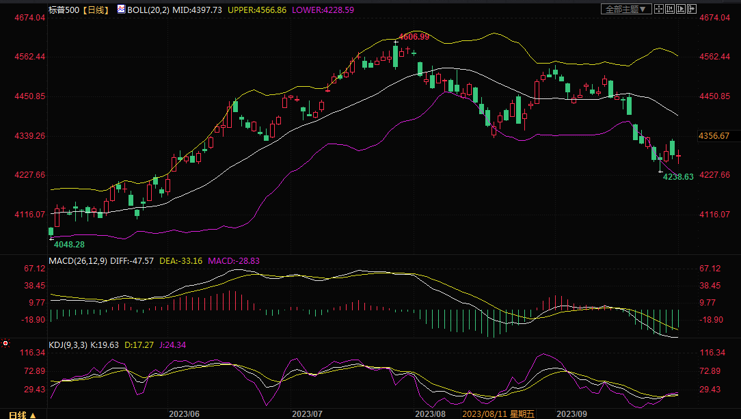Viewport: 741px width, 419px height.
Task: Click the 2023/08/11 星期五 date marker
Action: pyautogui.click(x=497, y=414)
